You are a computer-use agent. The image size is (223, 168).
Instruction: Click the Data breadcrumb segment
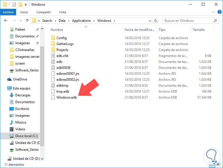pos(62,21)
